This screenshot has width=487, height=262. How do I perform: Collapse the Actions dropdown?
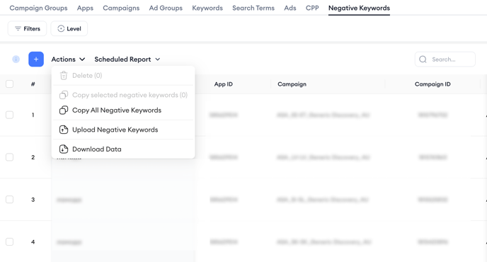68,59
